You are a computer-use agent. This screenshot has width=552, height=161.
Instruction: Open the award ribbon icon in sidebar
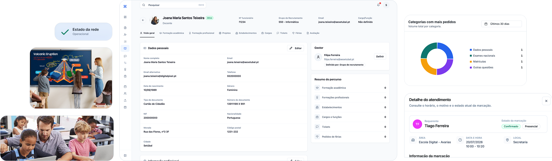click(x=125, y=69)
